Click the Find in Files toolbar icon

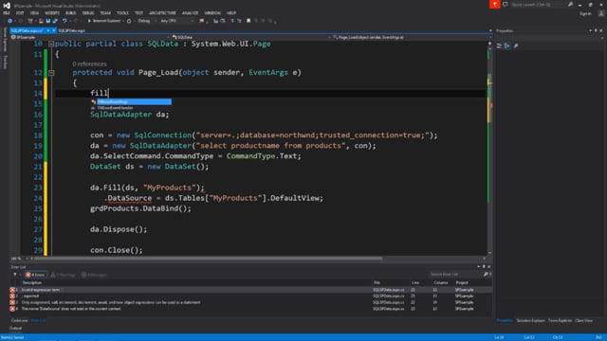click(202, 21)
